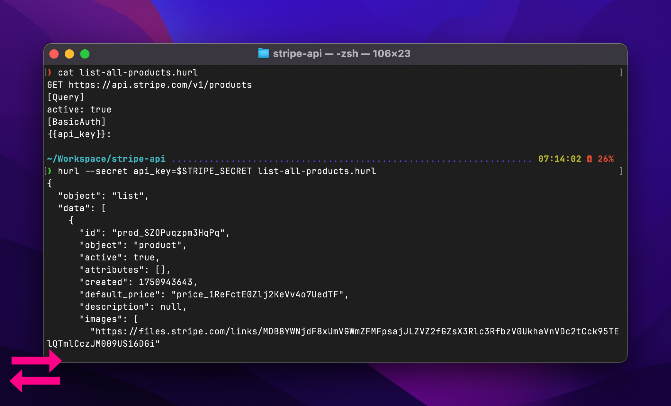Click the default_price value string

click(257, 294)
